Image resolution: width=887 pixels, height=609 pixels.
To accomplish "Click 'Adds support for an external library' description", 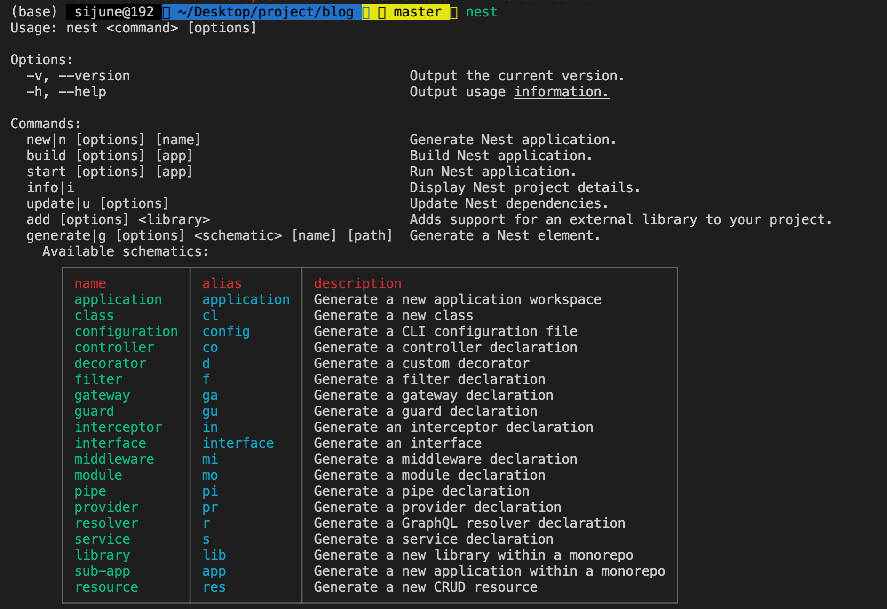I will tap(621, 219).
